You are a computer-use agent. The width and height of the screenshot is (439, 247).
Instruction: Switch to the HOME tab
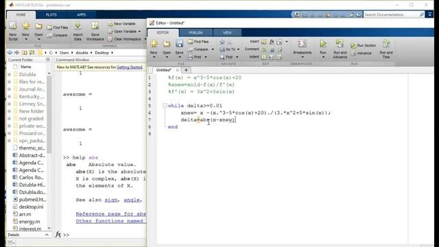click(21, 14)
